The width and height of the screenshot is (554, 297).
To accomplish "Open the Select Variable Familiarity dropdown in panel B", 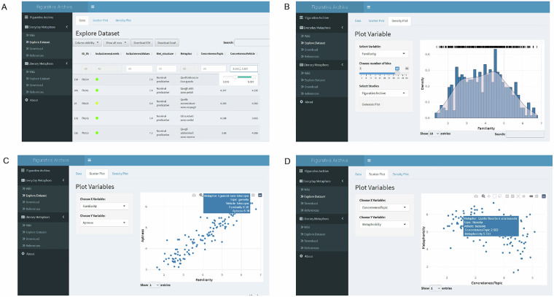I will tap(383, 54).
